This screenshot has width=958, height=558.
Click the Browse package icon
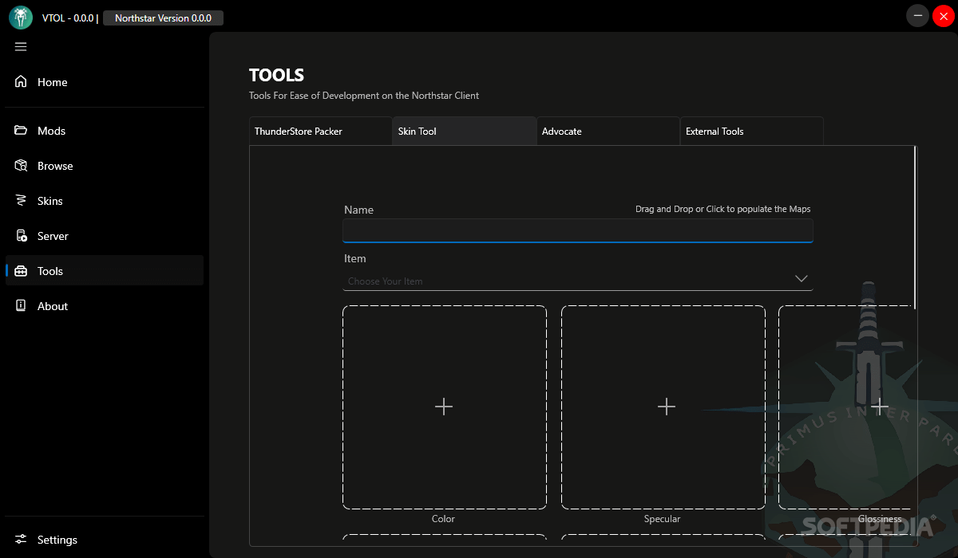[21, 166]
